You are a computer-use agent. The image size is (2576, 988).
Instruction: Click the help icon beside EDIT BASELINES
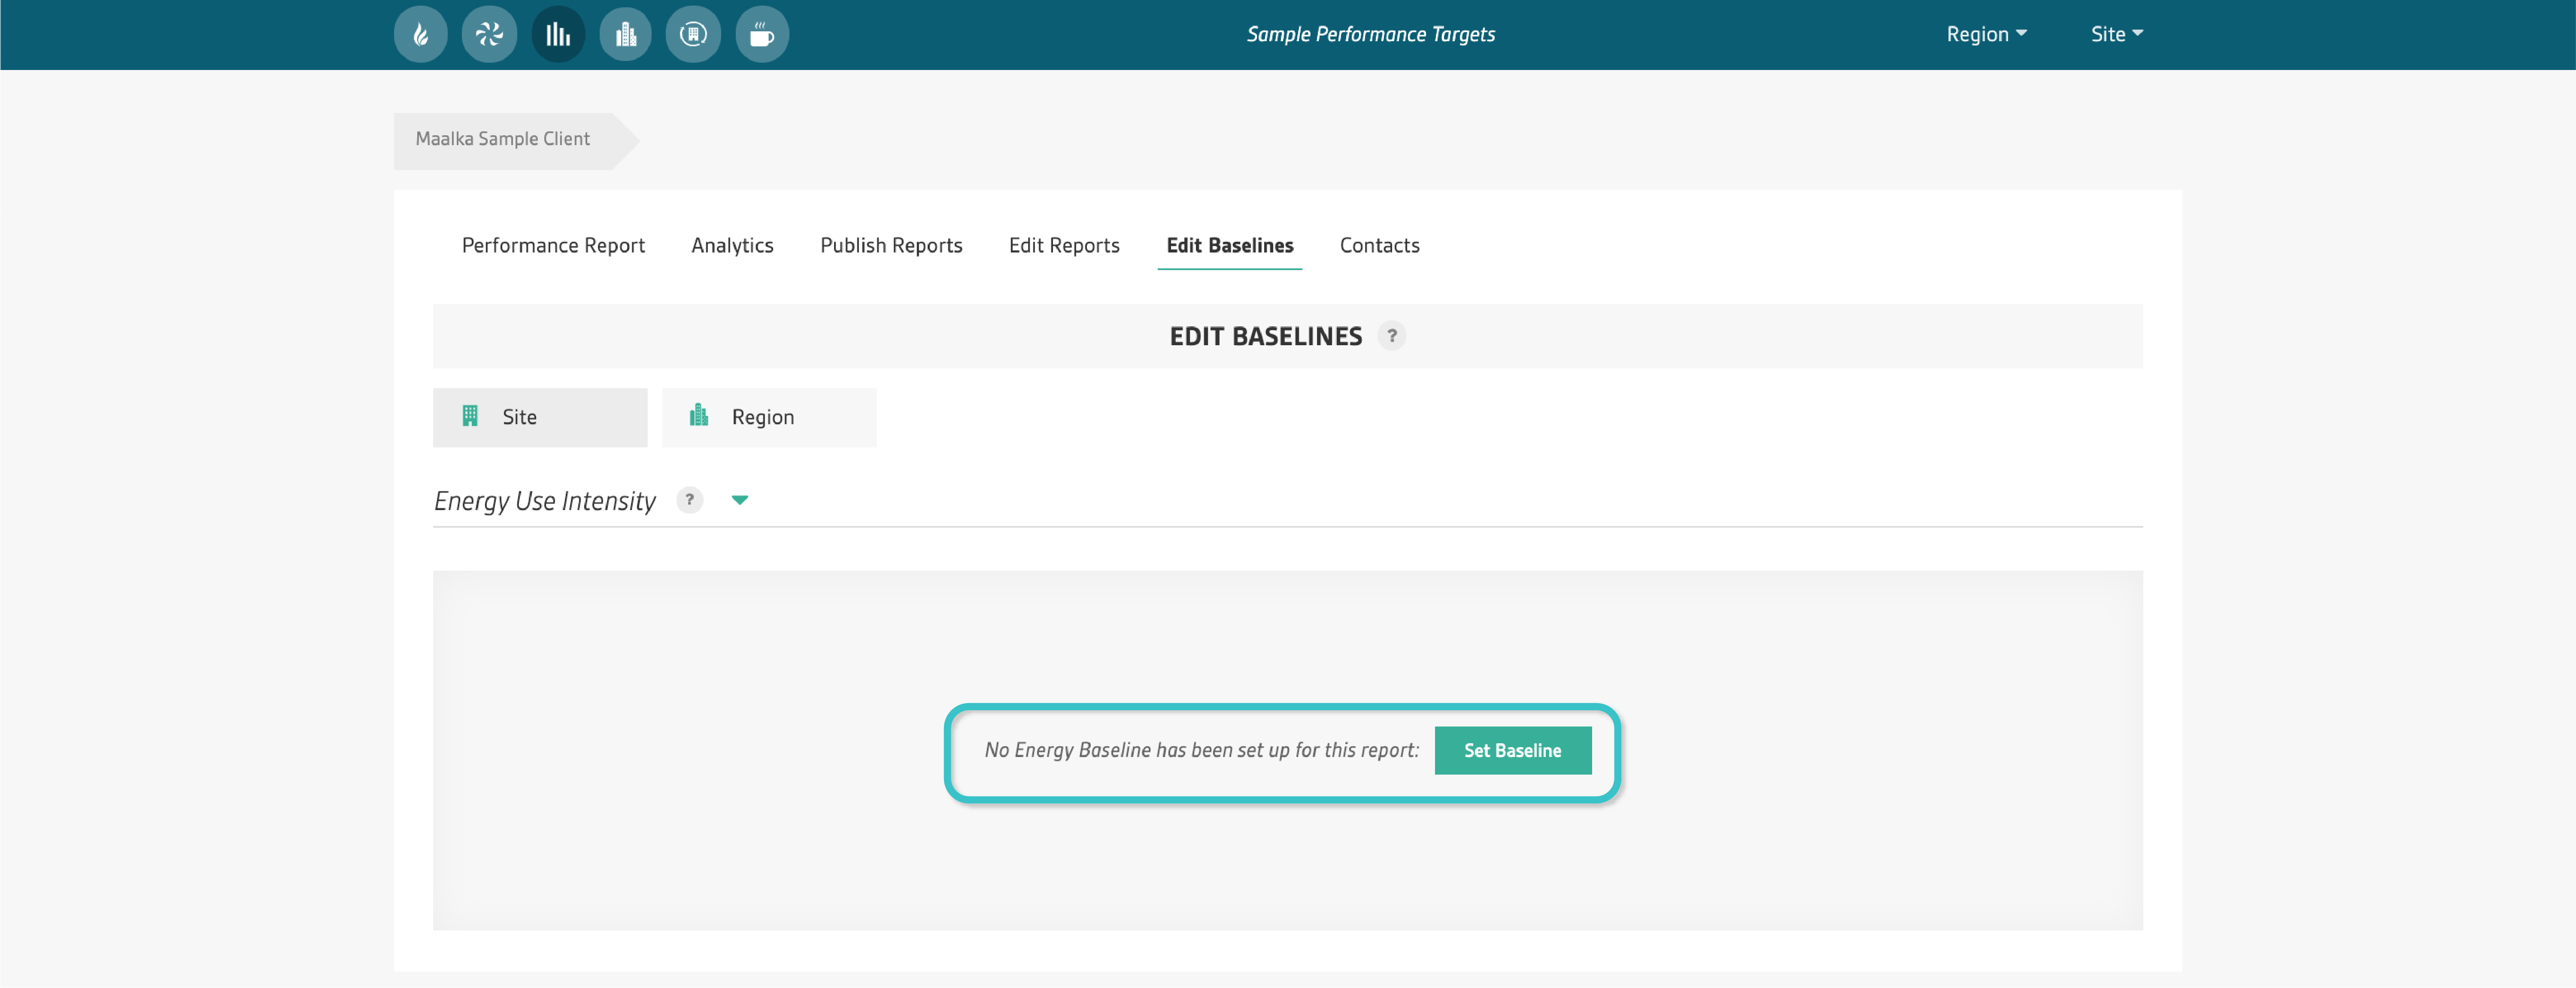tap(1392, 336)
